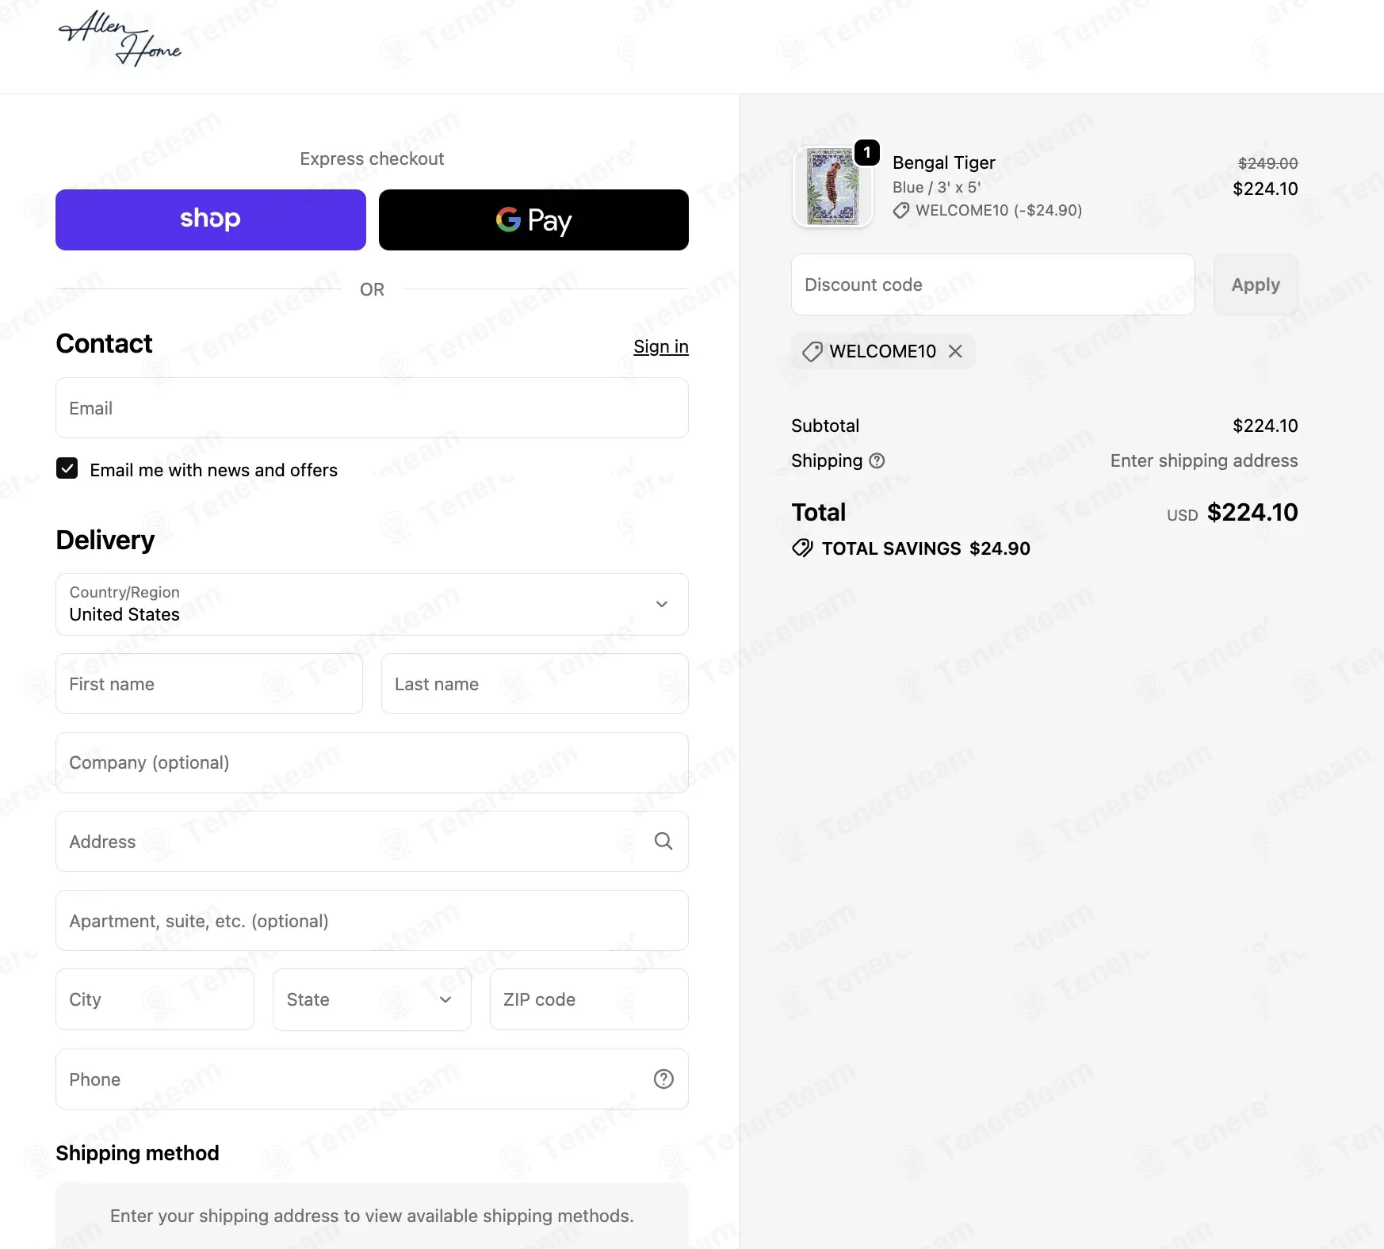Expand the State dropdown
1384x1249 pixels.
coord(372,999)
